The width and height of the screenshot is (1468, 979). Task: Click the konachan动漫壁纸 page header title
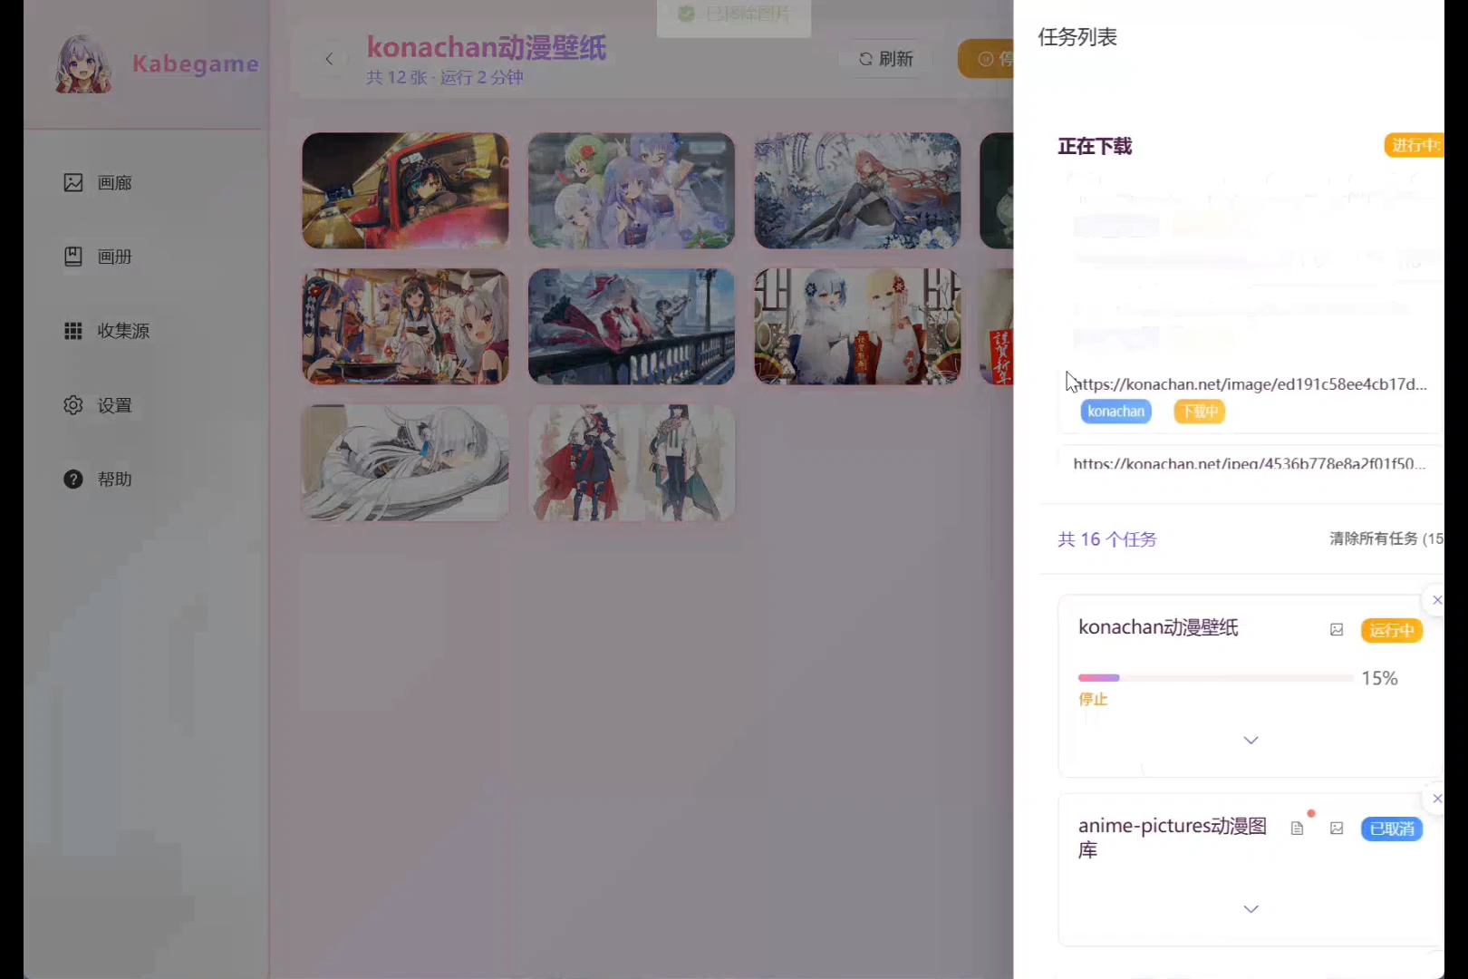487,47
